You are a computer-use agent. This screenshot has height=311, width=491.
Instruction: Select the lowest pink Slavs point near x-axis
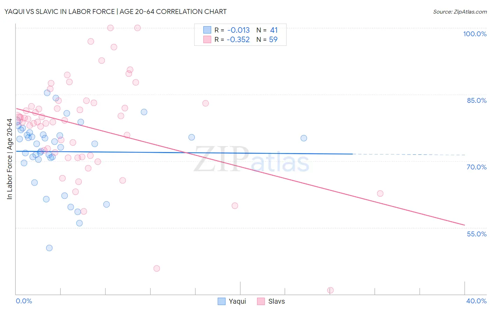click(x=330, y=290)
